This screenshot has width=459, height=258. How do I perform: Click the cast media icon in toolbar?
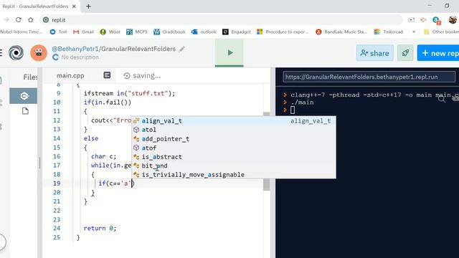coord(411,19)
